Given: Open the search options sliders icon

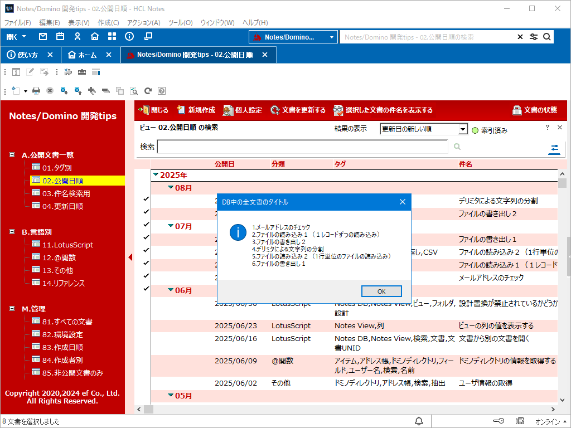Looking at the screenshot, I should [554, 148].
